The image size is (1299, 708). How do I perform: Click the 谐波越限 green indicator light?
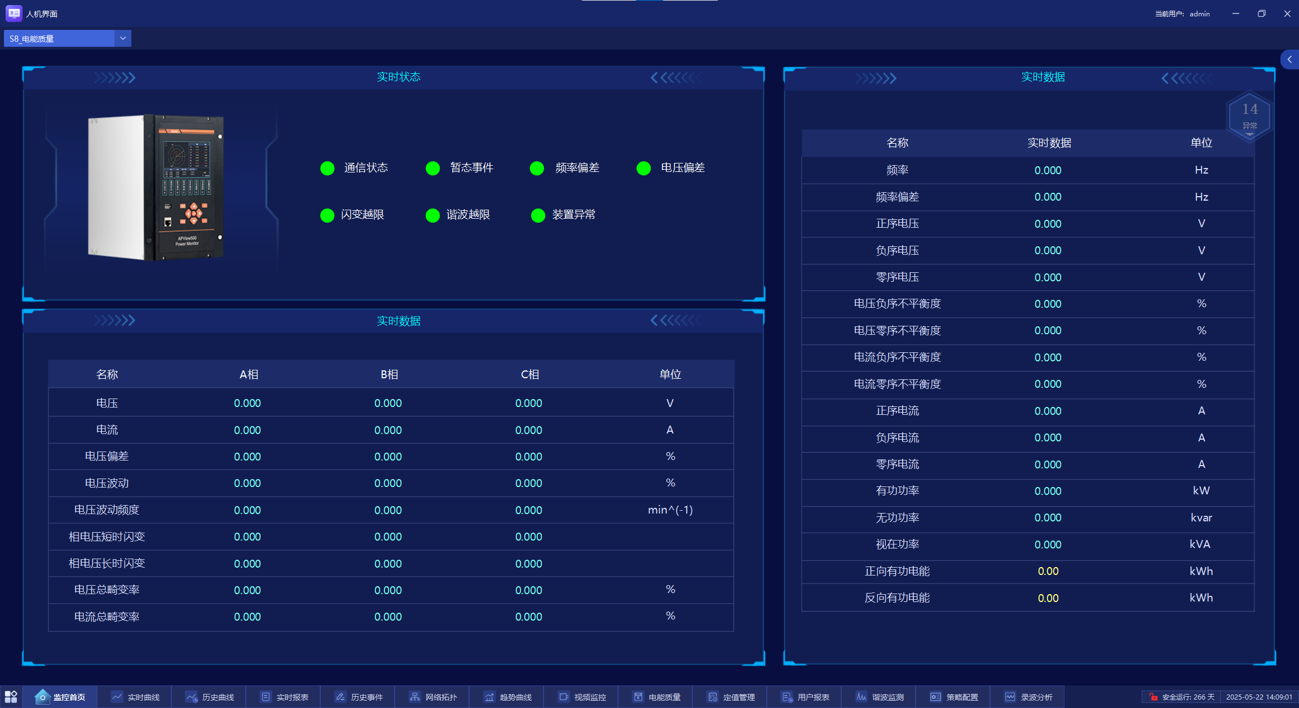tap(432, 215)
